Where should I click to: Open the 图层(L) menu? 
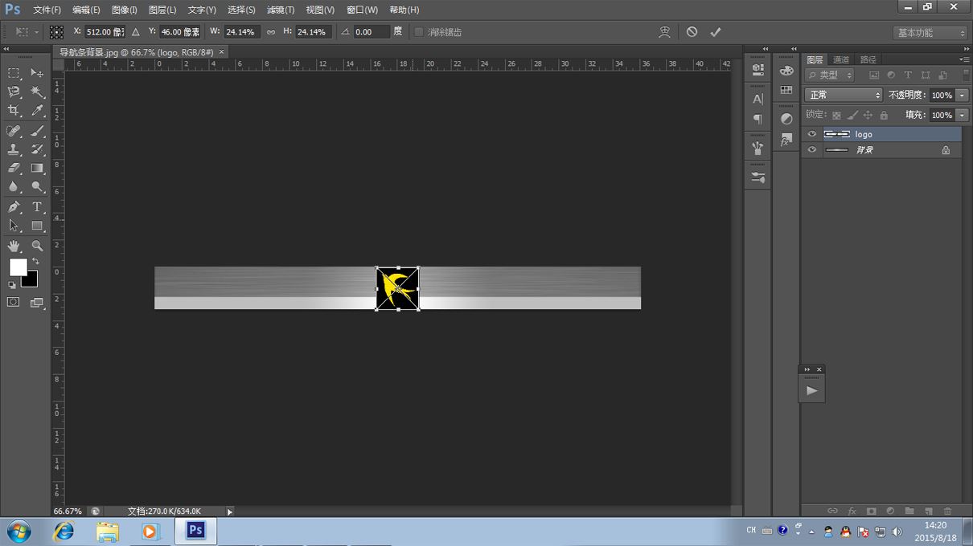click(162, 10)
